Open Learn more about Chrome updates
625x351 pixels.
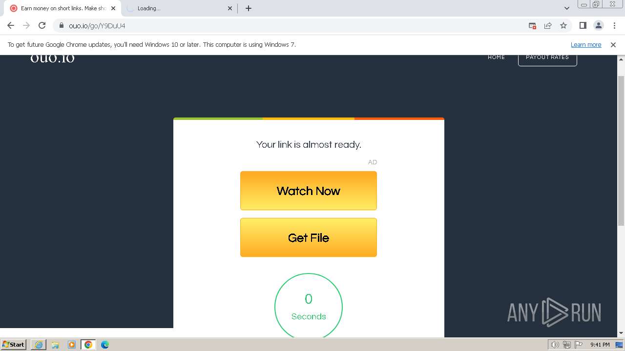point(586,44)
